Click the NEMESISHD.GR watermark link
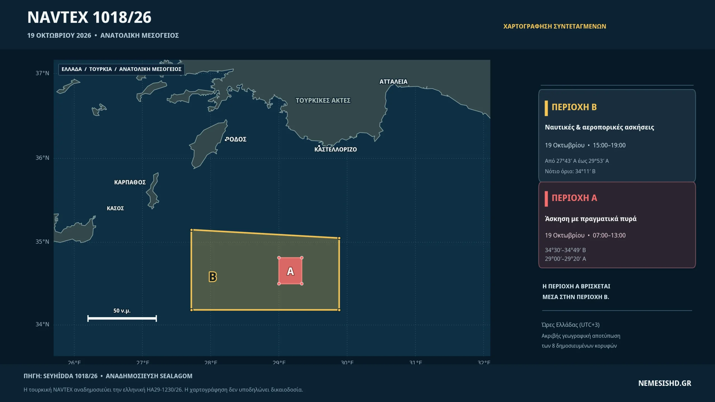The width and height of the screenshot is (715, 402). (x=665, y=383)
